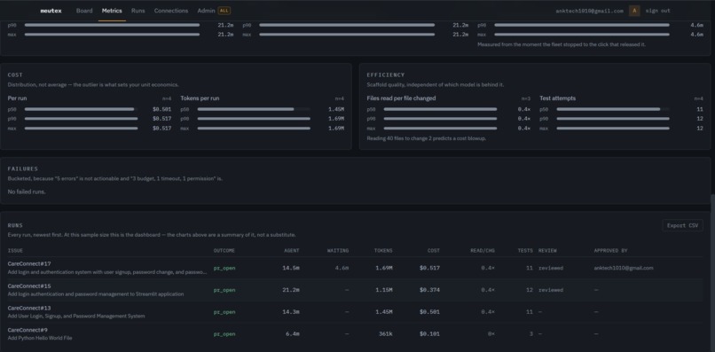Viewport: 715px width, 352px height.
Task: Click the $0.101 cost of CareConnect#9
Action: pyautogui.click(x=429, y=333)
